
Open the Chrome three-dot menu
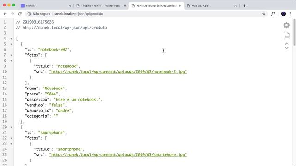point(291,14)
